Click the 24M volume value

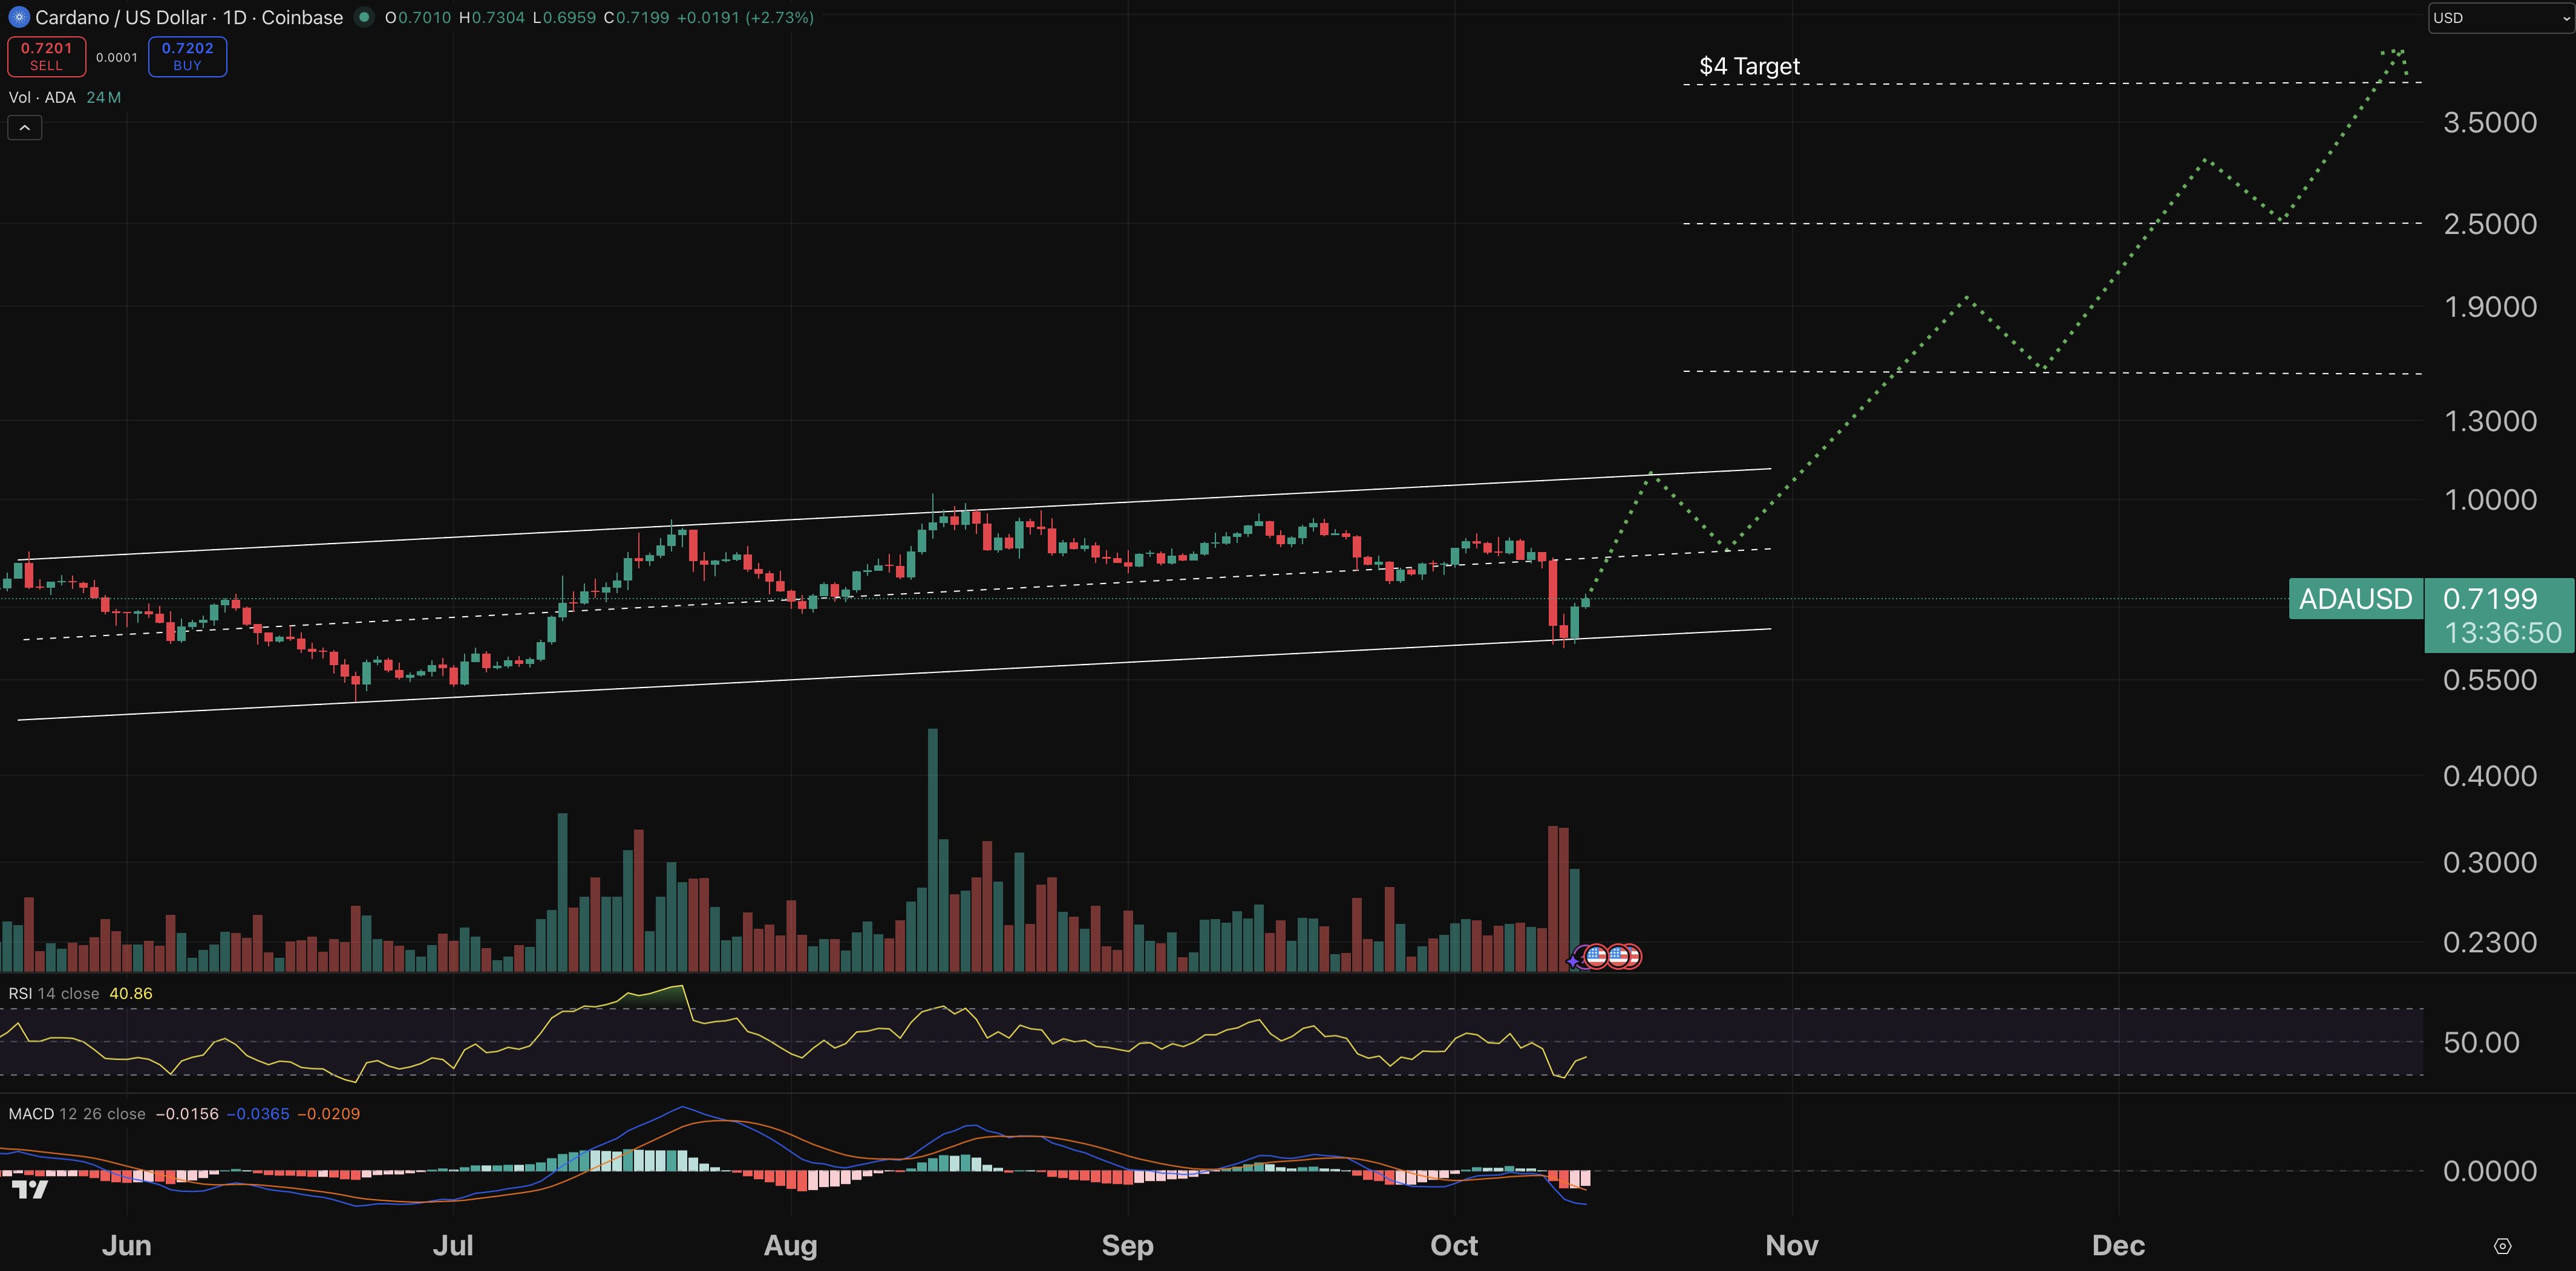103,97
